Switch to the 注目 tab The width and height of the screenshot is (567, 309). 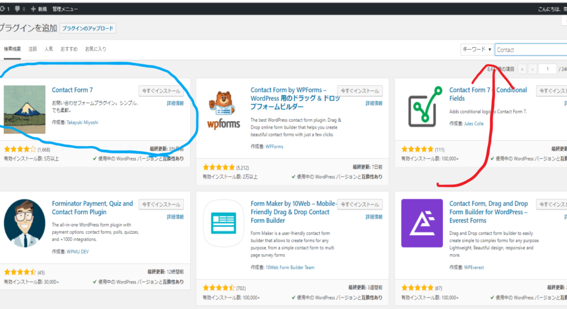(x=33, y=49)
